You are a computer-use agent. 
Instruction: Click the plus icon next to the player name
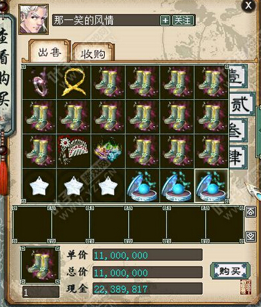click(x=165, y=21)
